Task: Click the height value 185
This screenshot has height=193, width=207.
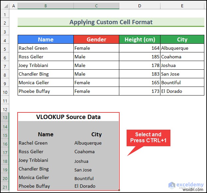Action: pos(140,57)
